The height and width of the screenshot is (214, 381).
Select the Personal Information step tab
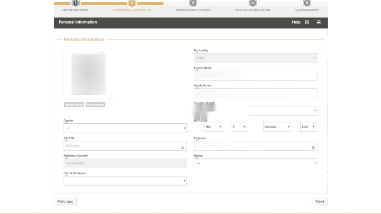coord(132,10)
